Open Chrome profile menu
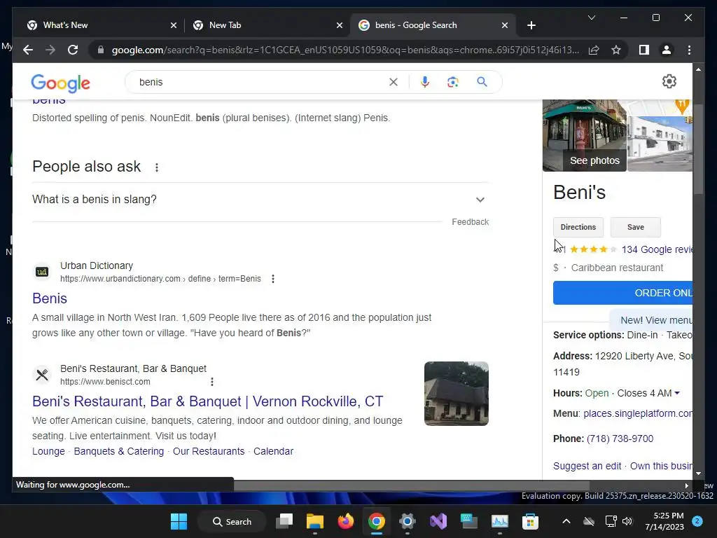This screenshot has height=538, width=717. (667, 50)
